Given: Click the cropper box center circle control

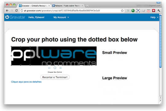Looking at the screenshot, I should click(x=55, y=68).
